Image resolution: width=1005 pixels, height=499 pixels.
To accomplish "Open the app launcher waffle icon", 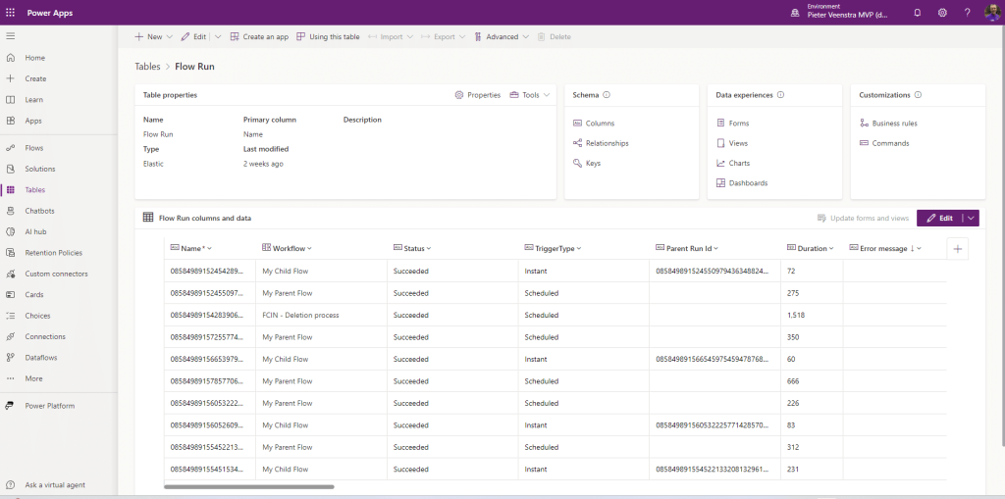I will (10, 12).
